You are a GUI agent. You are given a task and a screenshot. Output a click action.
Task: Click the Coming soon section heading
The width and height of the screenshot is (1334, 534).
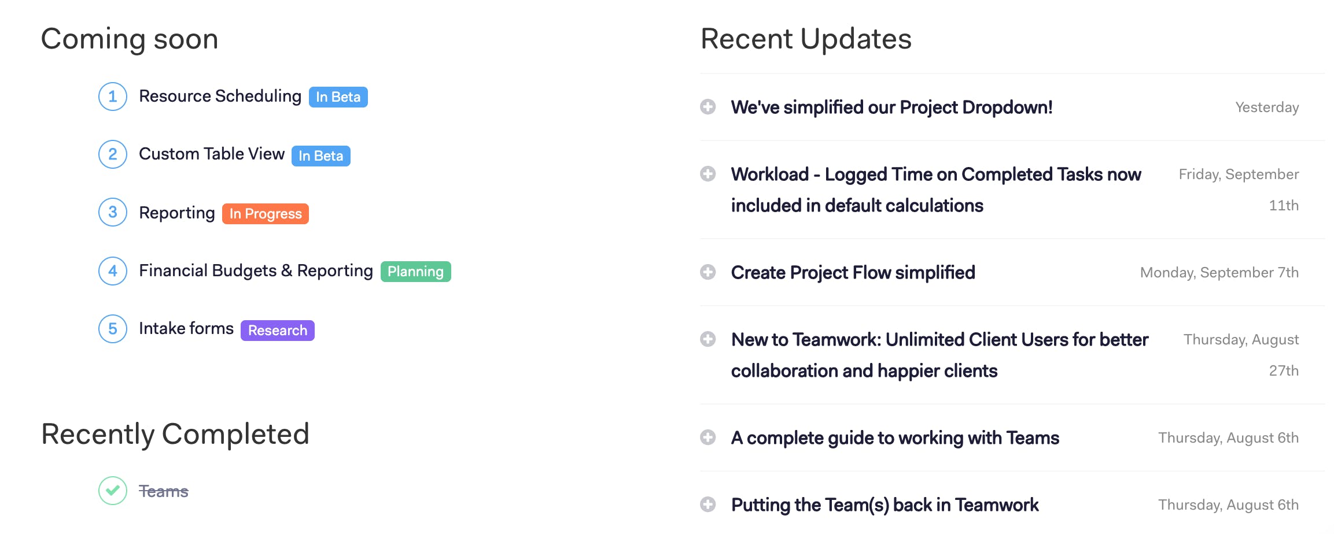129,39
